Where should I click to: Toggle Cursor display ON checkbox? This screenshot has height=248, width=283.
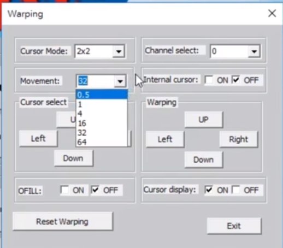(209, 190)
